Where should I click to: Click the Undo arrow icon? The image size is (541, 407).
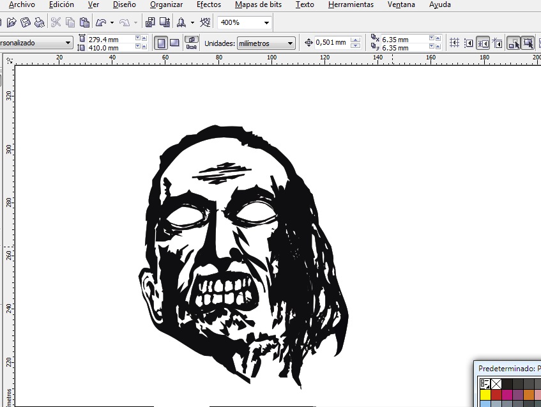click(x=101, y=22)
